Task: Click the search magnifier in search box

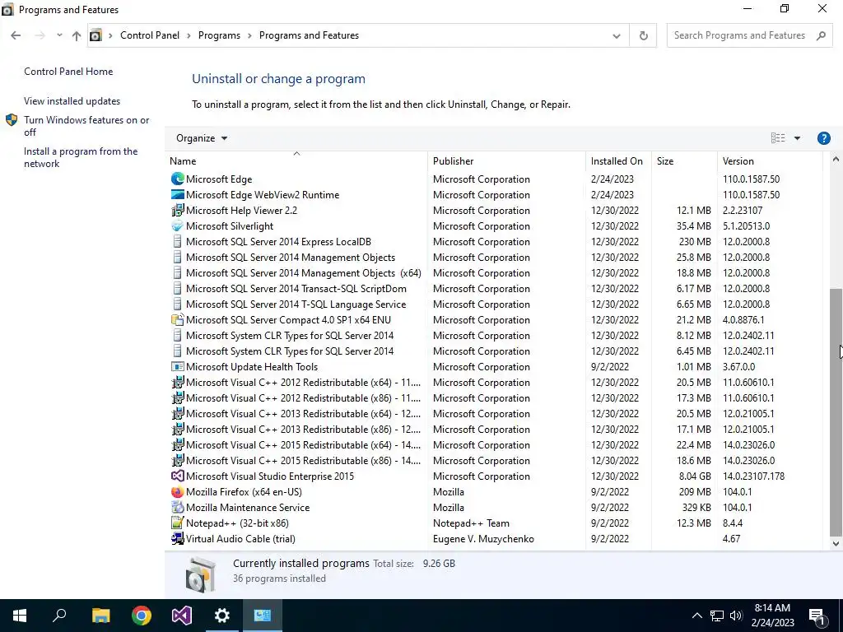Action: 821,35
